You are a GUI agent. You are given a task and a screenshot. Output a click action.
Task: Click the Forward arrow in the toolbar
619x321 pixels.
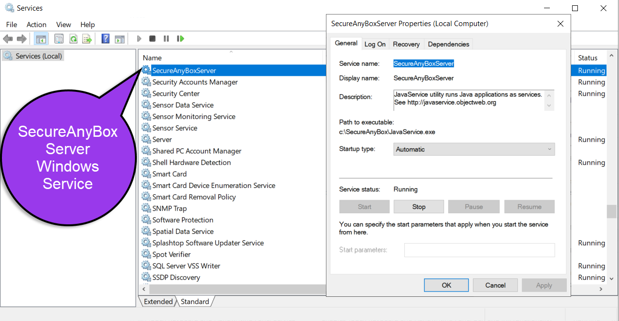click(x=21, y=39)
